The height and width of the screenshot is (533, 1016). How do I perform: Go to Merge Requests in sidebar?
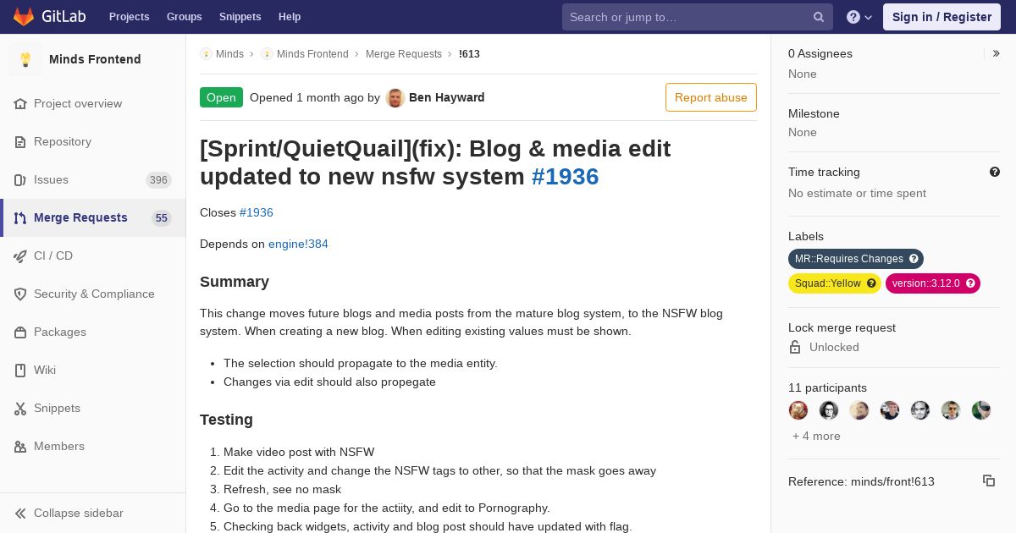[x=93, y=217]
